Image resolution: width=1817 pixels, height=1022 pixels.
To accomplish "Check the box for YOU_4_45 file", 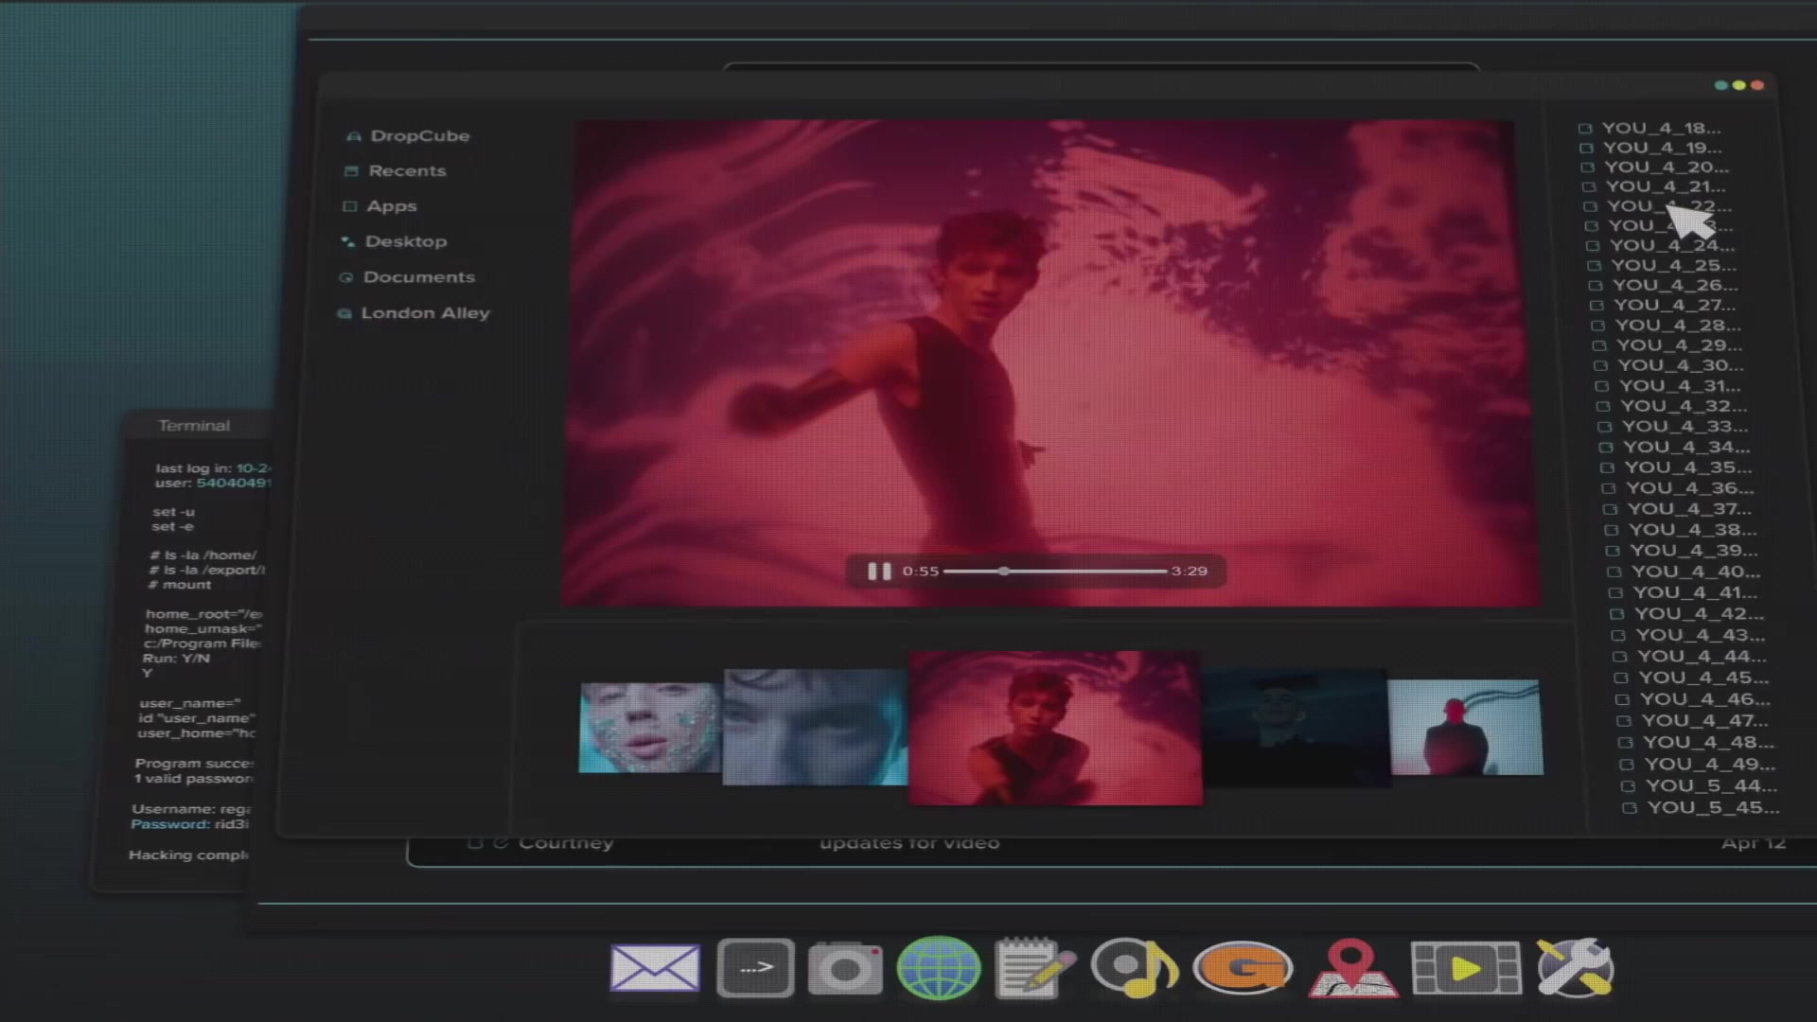I will click(1621, 678).
